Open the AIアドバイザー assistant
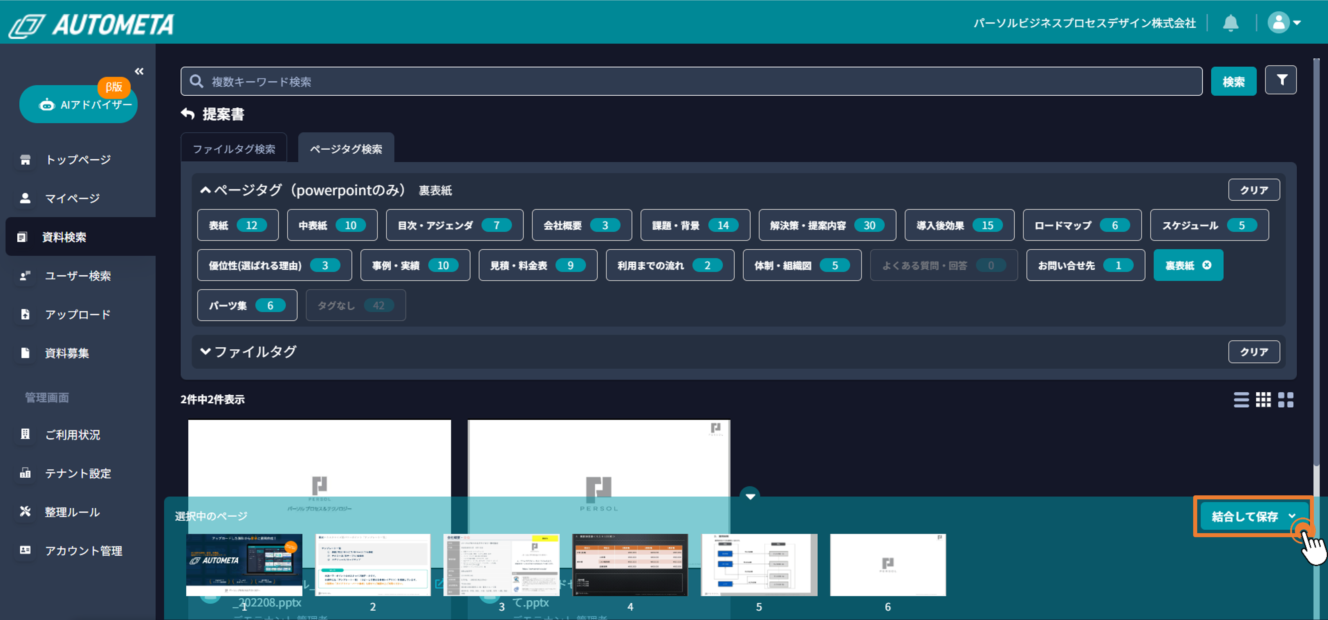This screenshot has width=1328, height=620. (x=78, y=105)
